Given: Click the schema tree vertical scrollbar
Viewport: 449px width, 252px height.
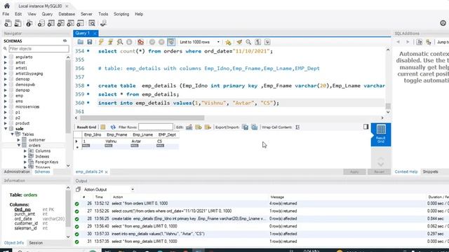Looking at the screenshot, I should pos(68,96).
